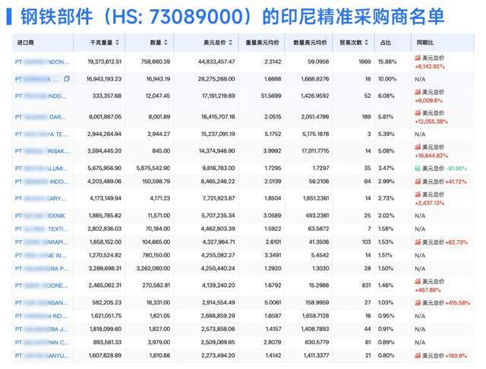
Task: Open importer link in the 15.86% row
Action: point(42,62)
